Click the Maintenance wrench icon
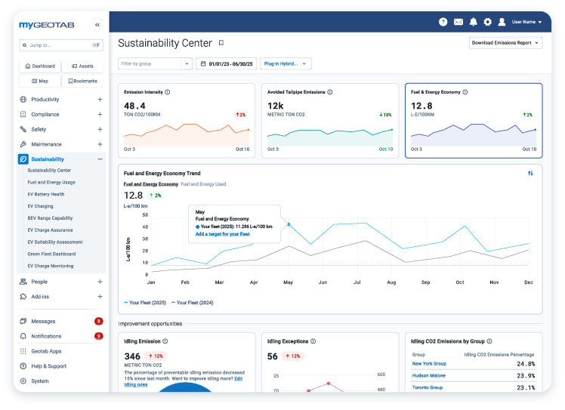 23,144
